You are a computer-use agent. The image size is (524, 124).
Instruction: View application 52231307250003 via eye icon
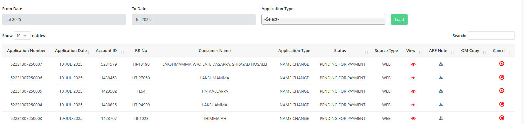coord(413,119)
